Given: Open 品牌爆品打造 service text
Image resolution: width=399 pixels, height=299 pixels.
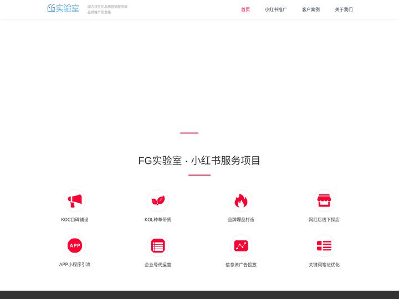Looking at the screenshot, I should 241,220.
